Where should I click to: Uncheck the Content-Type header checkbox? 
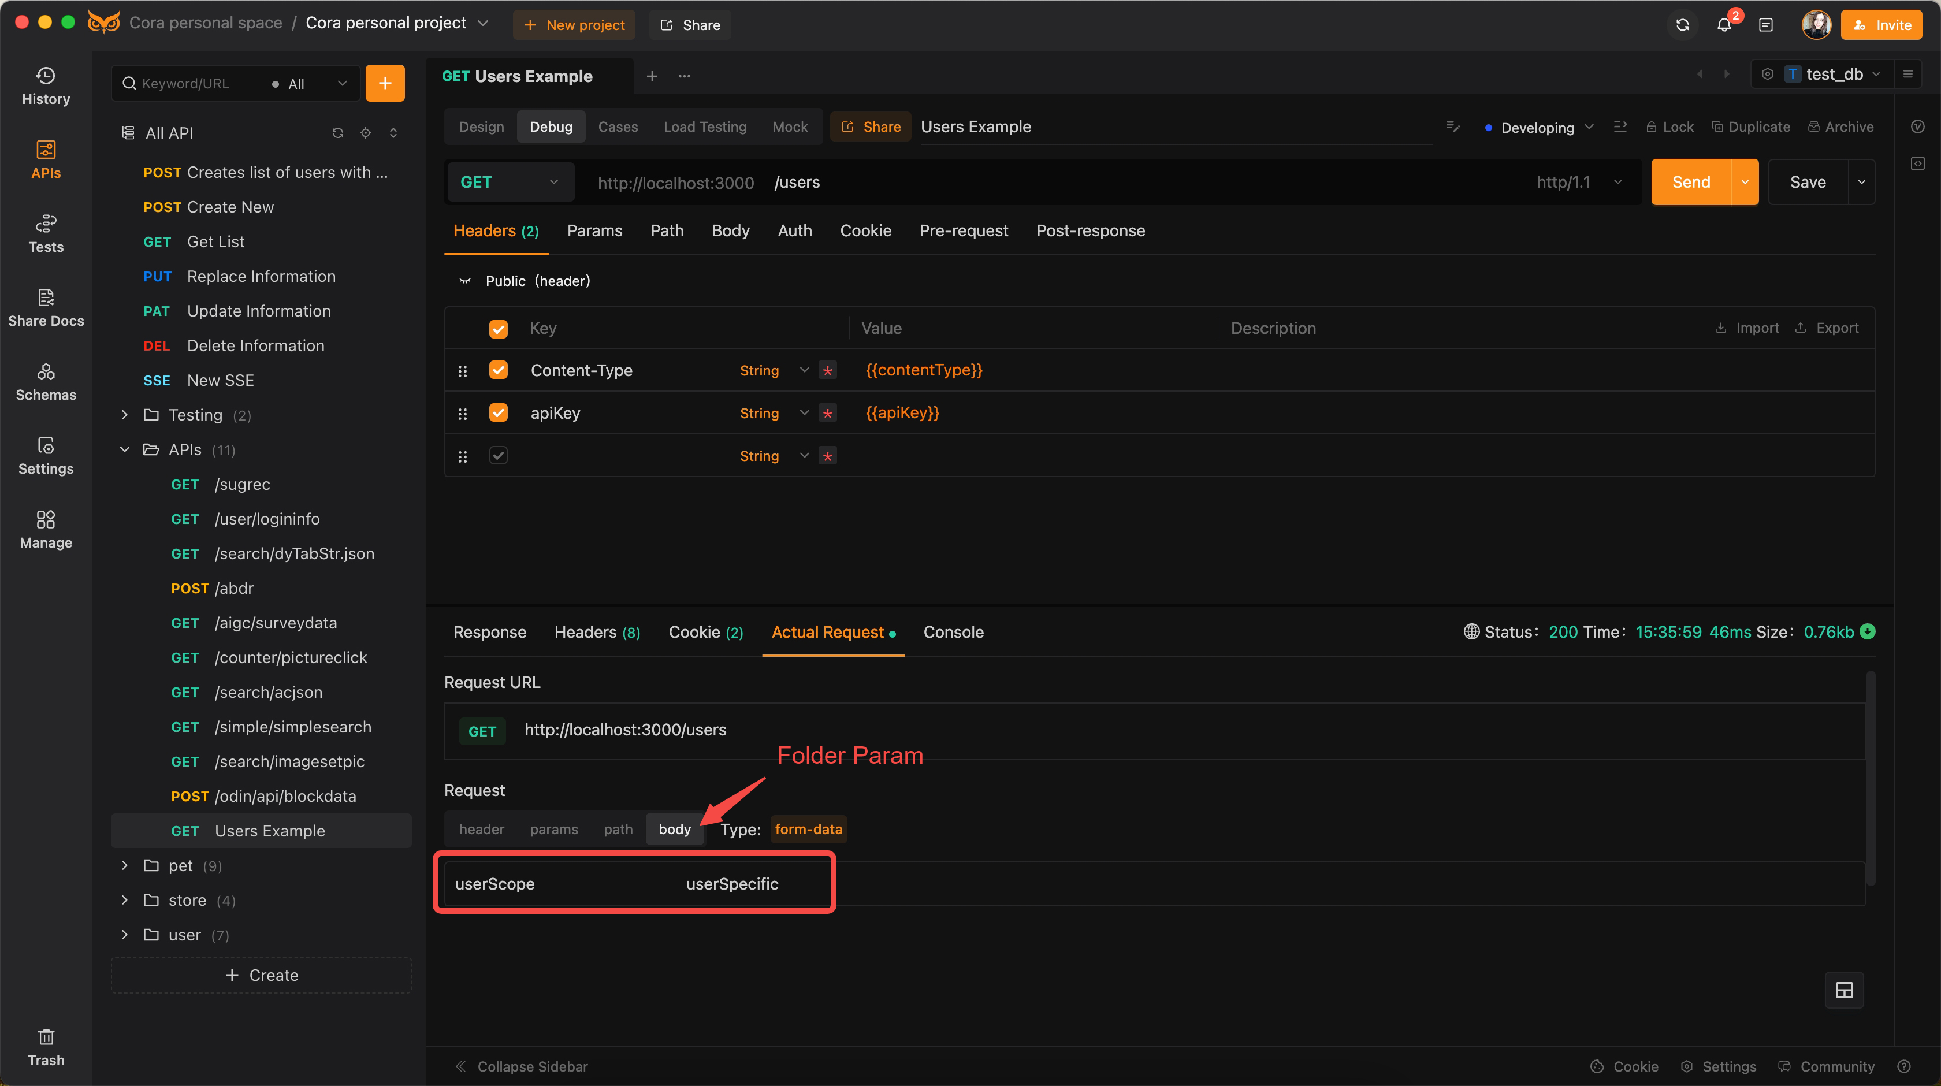click(x=498, y=370)
